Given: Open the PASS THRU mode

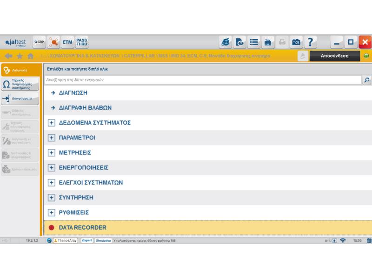Looking at the screenshot, I should pyautogui.click(x=82, y=42).
